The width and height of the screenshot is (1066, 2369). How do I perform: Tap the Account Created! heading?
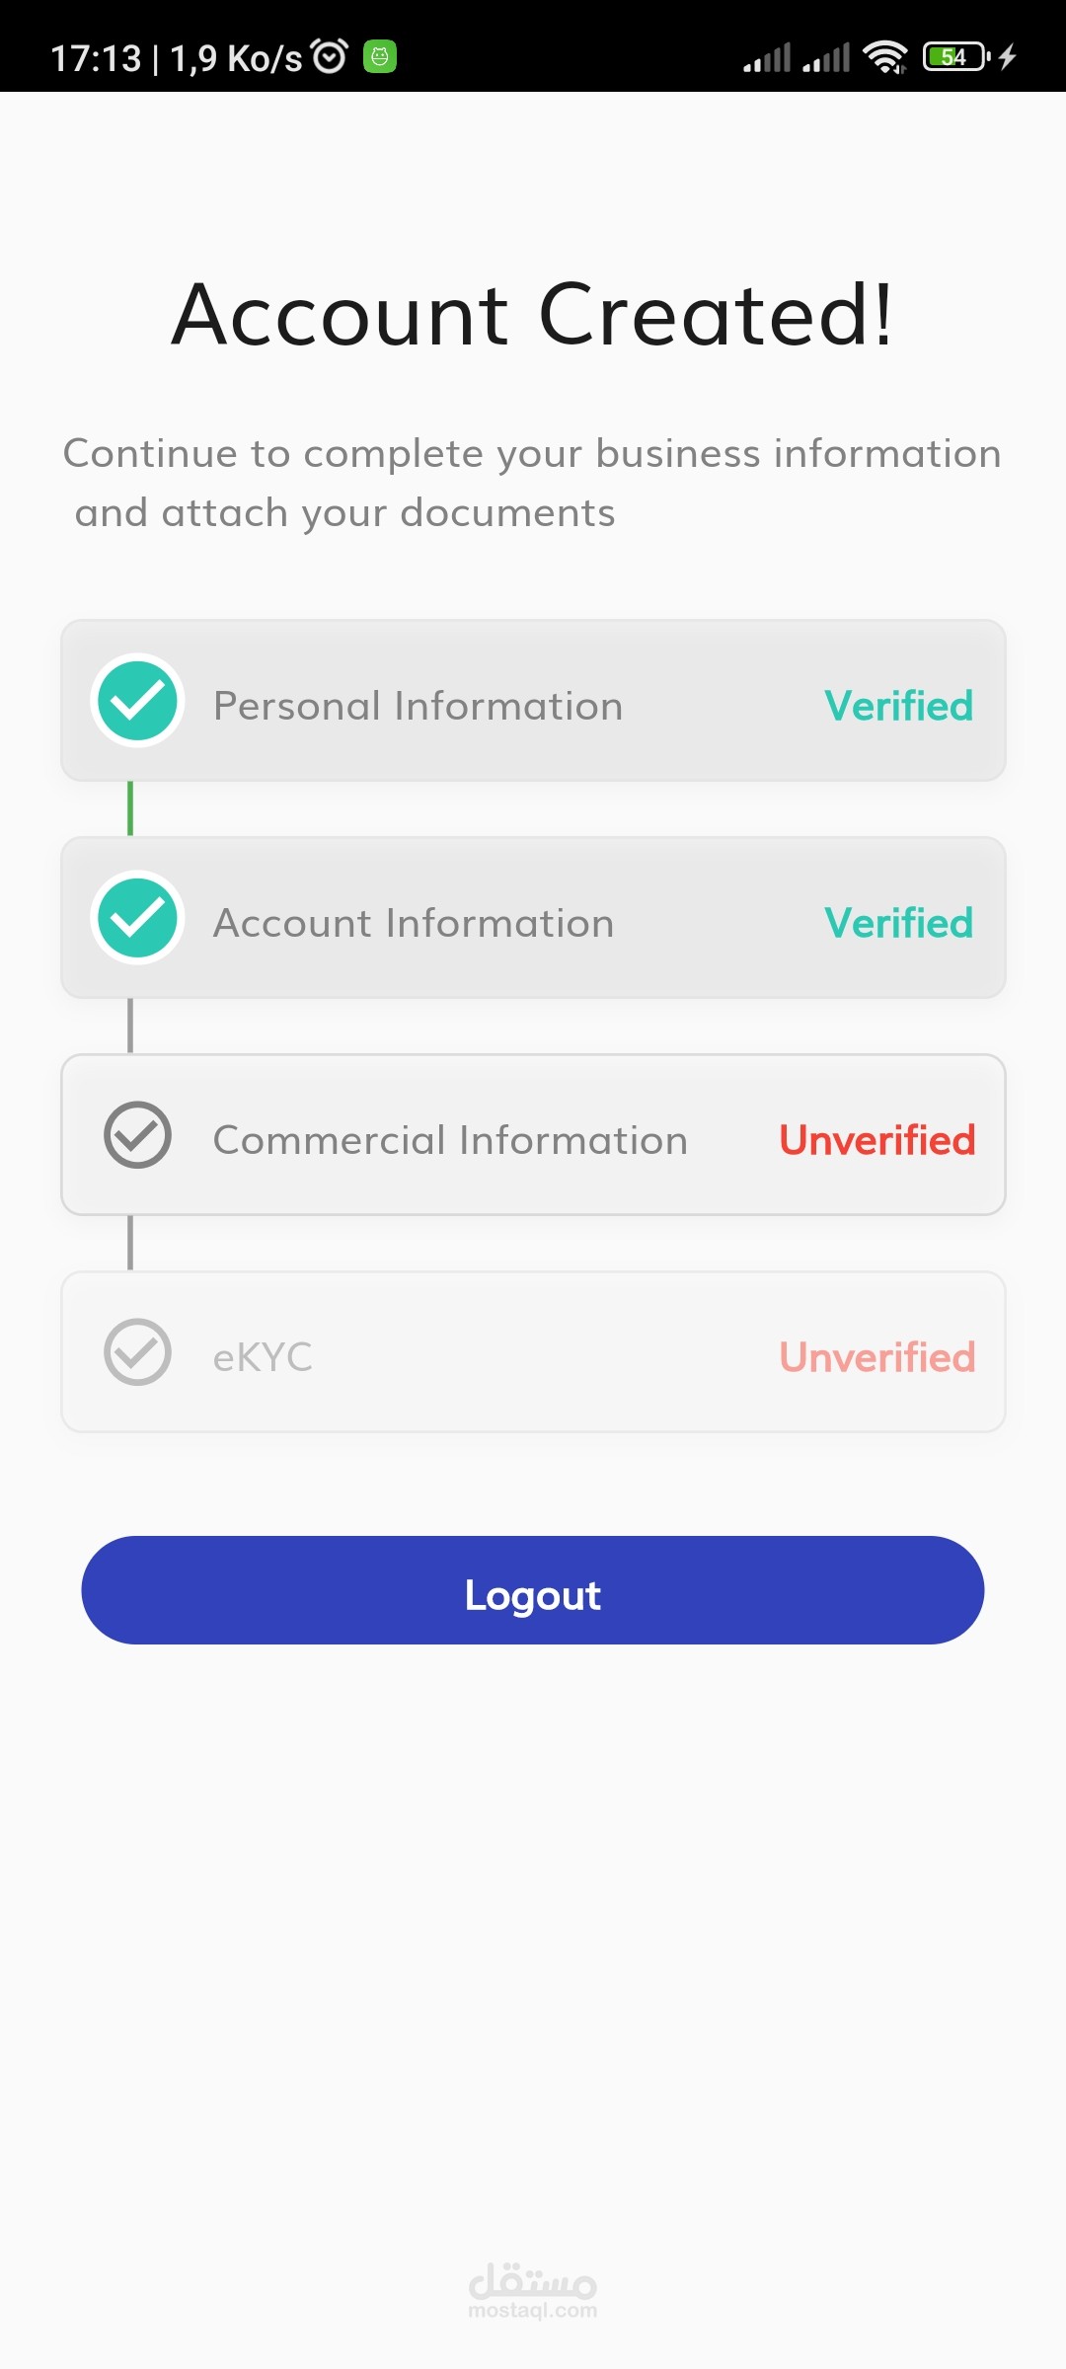533,314
